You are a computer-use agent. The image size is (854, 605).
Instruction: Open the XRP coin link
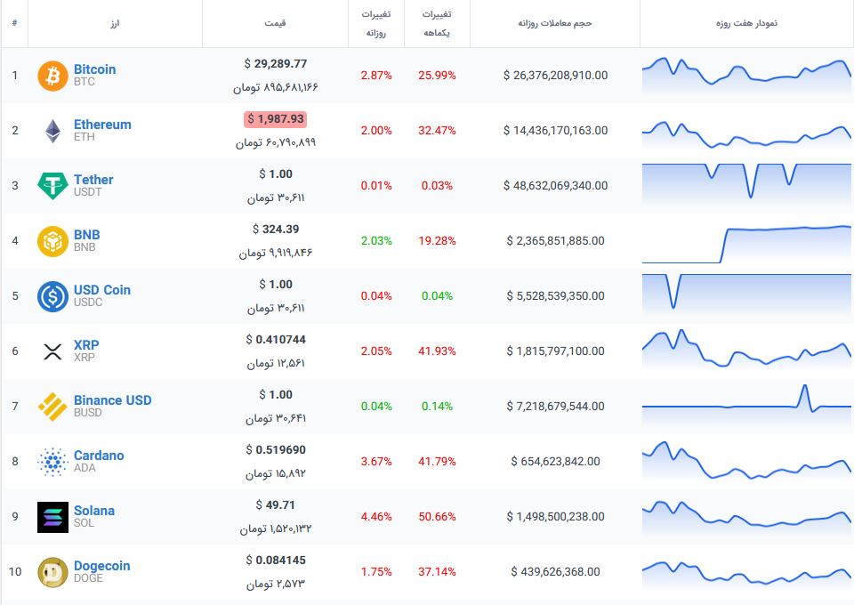(86, 344)
